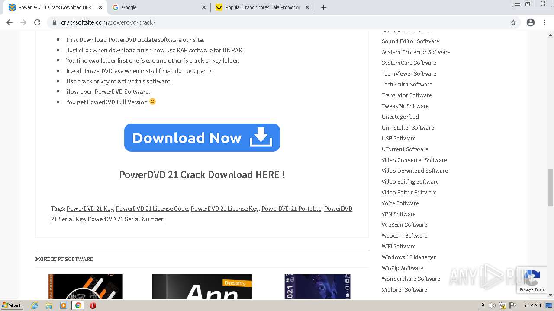Open the first related post thumbnail with orange artwork

[86, 286]
